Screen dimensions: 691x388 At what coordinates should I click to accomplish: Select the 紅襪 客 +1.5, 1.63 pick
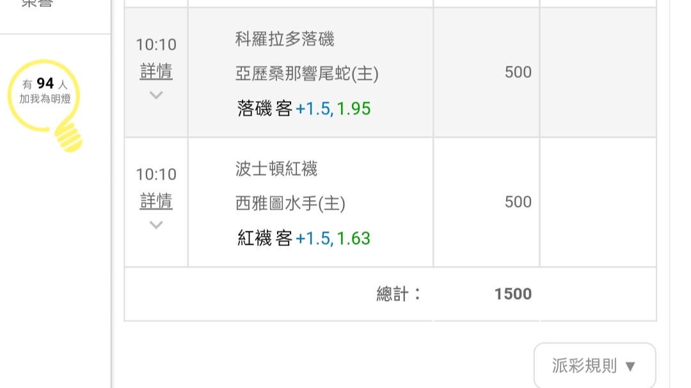pos(304,238)
